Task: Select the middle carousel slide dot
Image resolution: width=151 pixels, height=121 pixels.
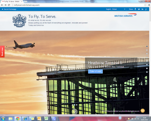Action: tap(74, 105)
